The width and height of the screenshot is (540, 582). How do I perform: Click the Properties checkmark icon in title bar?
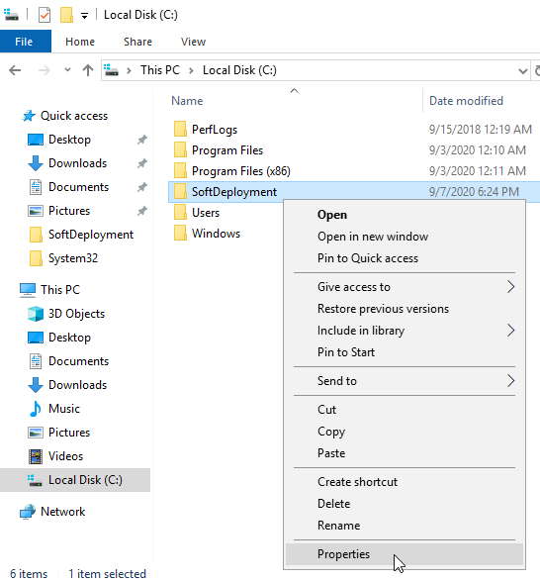[x=45, y=15]
